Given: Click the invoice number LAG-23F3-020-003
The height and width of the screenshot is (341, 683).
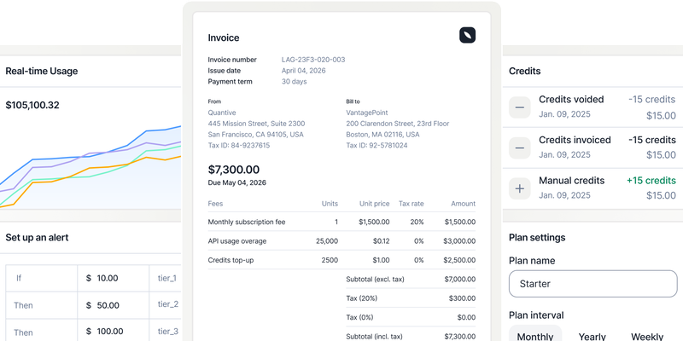Looking at the screenshot, I should coord(313,60).
